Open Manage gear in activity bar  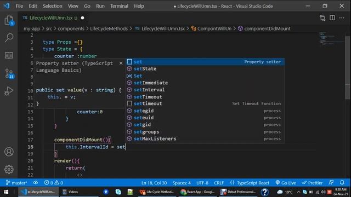click(9, 169)
